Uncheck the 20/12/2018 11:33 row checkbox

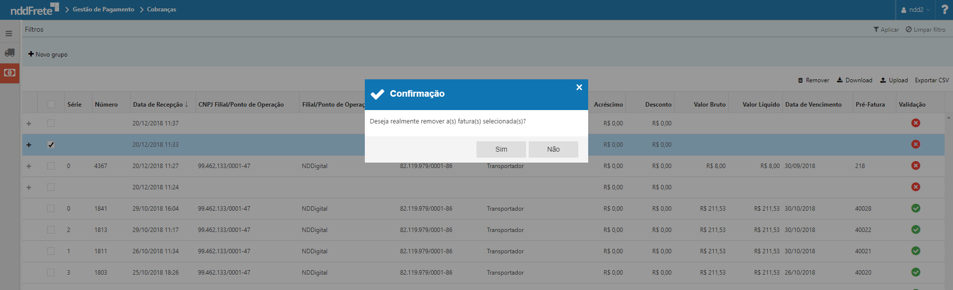51,145
